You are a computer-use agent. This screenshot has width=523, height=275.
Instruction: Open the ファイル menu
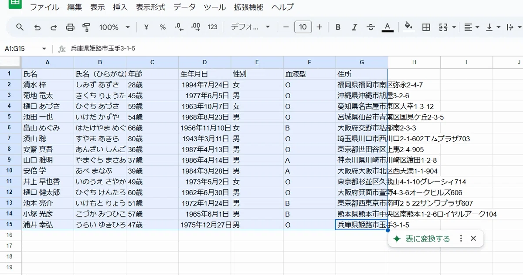44,7
